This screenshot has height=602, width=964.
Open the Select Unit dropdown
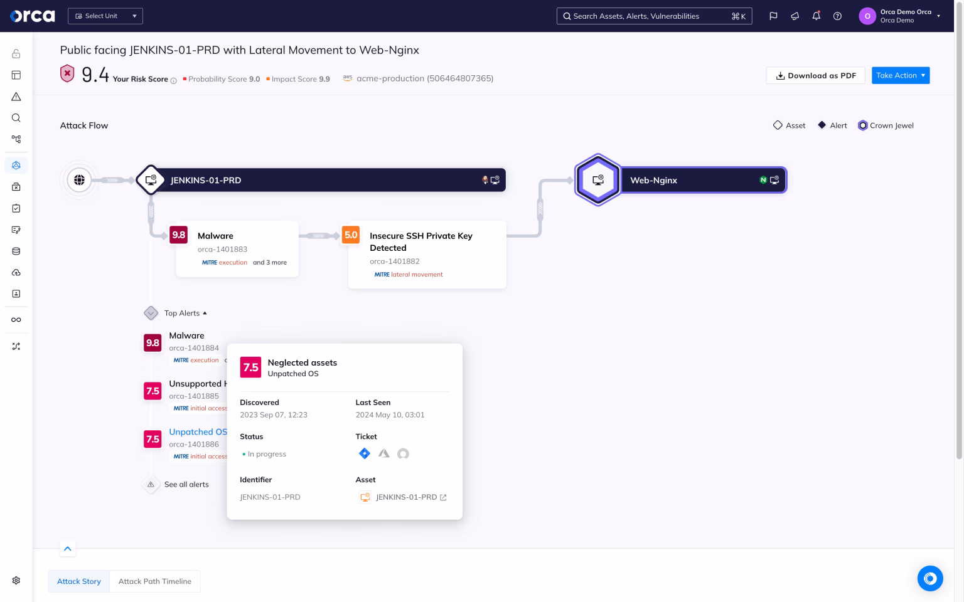tap(105, 16)
